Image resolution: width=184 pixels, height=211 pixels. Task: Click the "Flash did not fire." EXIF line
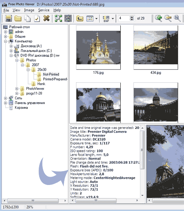coord(89,166)
